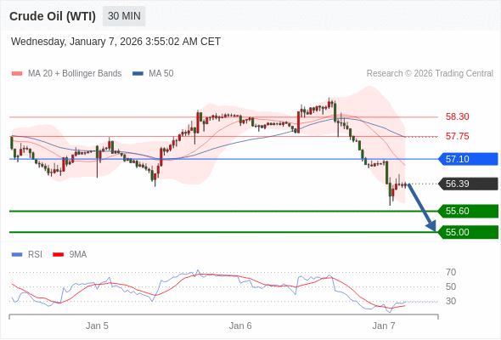Click the 30 MIN timeframe badge
Viewport: 501px width, 340px height.
point(124,16)
